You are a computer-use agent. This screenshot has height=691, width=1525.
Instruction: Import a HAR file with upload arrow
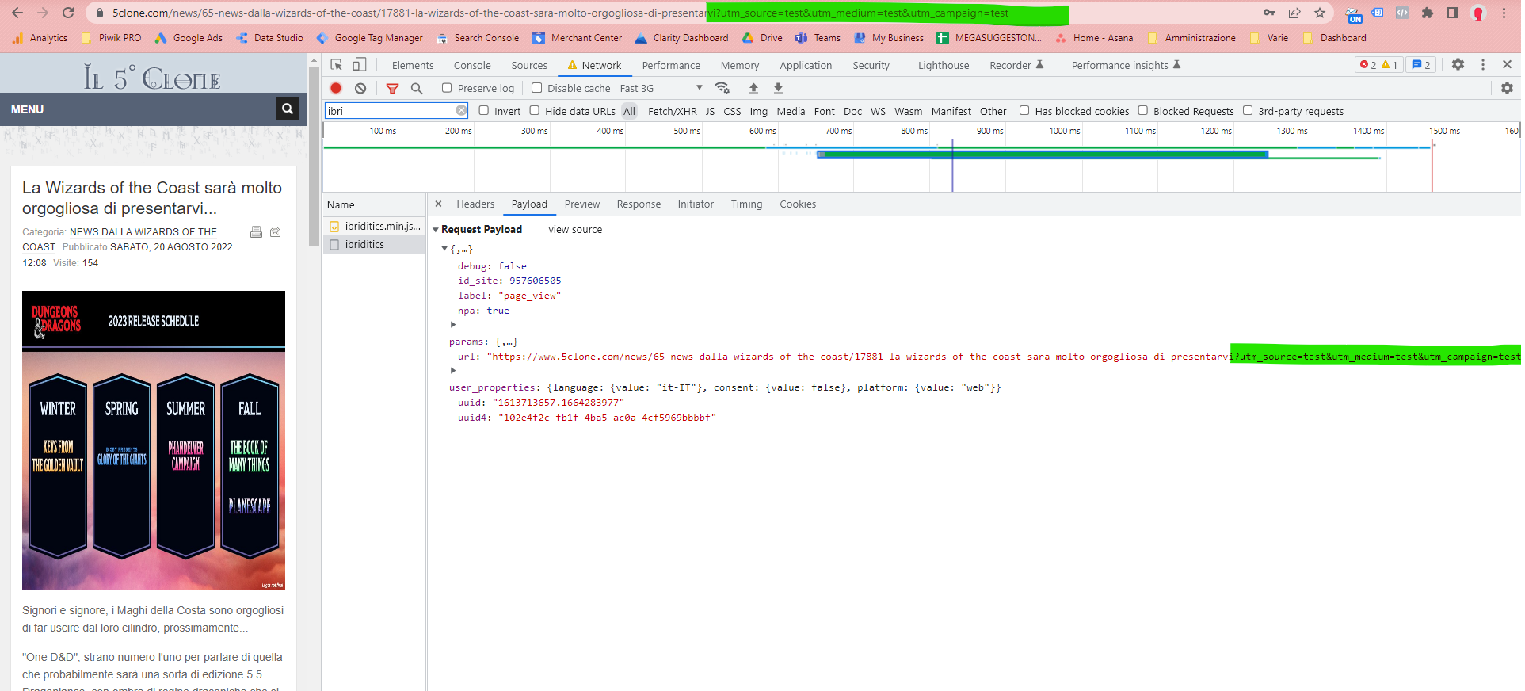tap(753, 88)
